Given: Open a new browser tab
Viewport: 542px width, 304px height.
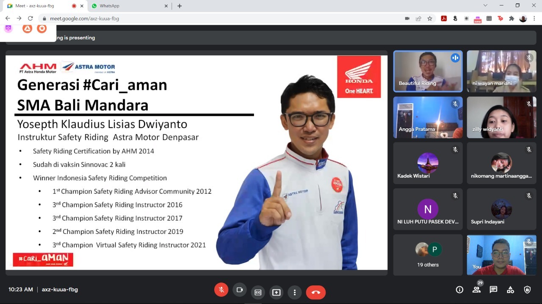Looking at the screenshot, I should click(180, 6).
